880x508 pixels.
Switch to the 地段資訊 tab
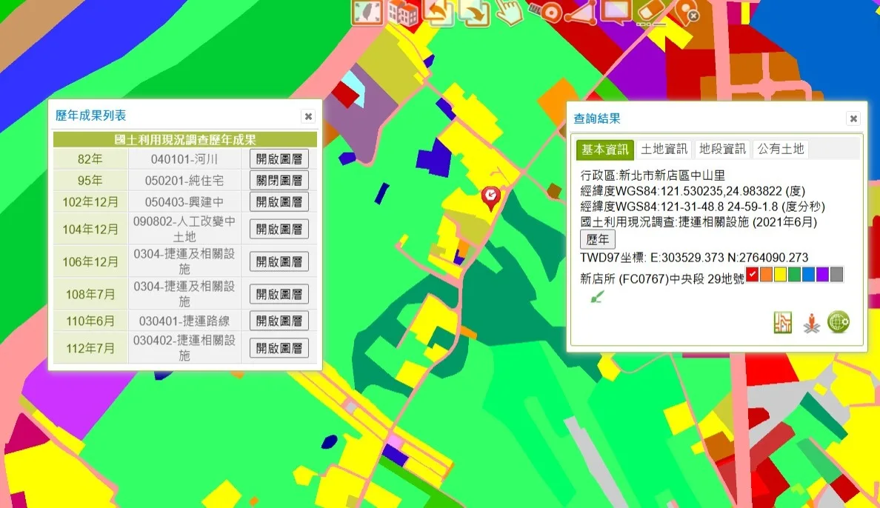click(721, 149)
